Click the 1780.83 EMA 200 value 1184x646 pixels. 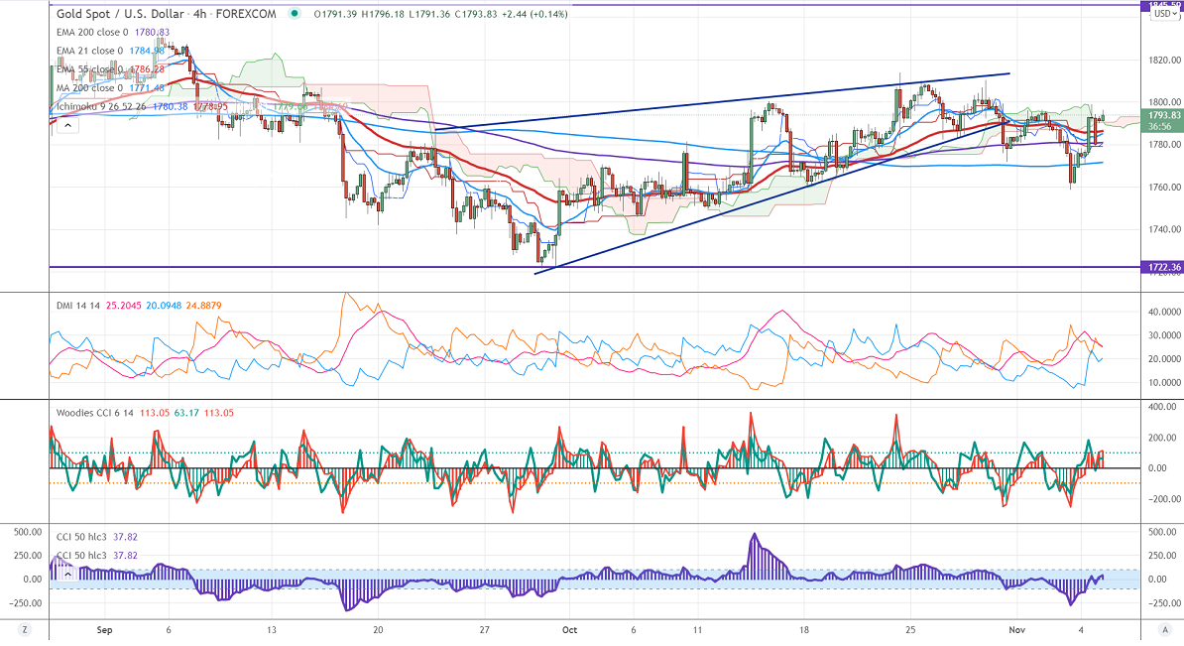click(152, 33)
